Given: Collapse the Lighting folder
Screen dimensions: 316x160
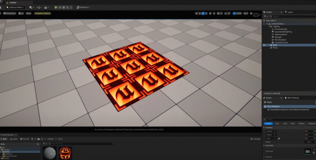Looking at the screenshot, I should pos(269,26).
